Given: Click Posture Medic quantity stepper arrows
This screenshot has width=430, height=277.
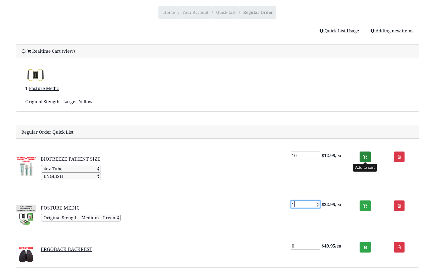Looking at the screenshot, I should (317, 205).
